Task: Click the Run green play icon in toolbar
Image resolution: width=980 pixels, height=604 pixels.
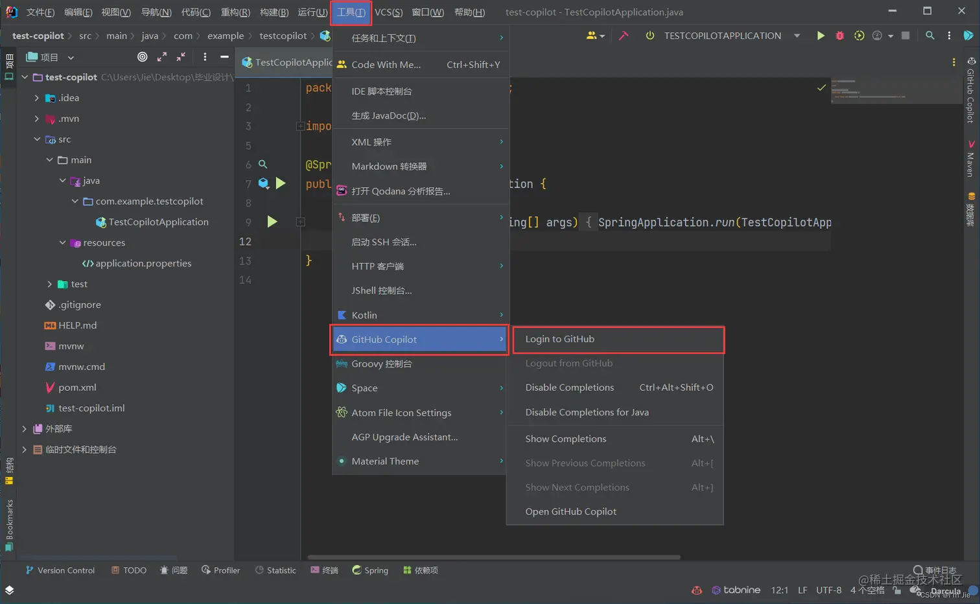Action: tap(821, 36)
